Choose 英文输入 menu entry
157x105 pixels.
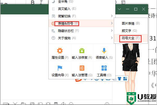click(82, 9)
